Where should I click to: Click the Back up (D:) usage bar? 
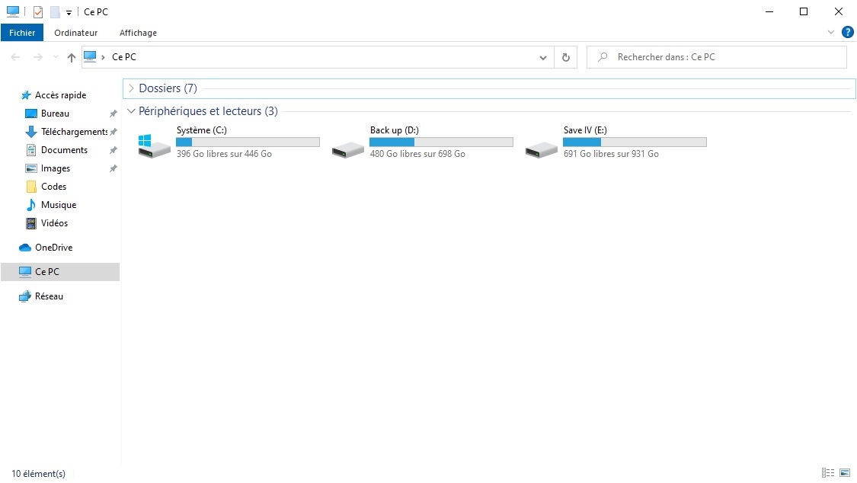441,142
